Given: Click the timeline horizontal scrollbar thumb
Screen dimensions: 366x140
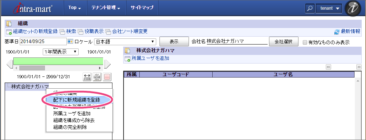Looking at the screenshot, I should (32, 68).
